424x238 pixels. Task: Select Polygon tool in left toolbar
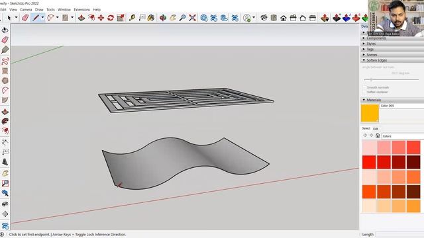coord(5,81)
